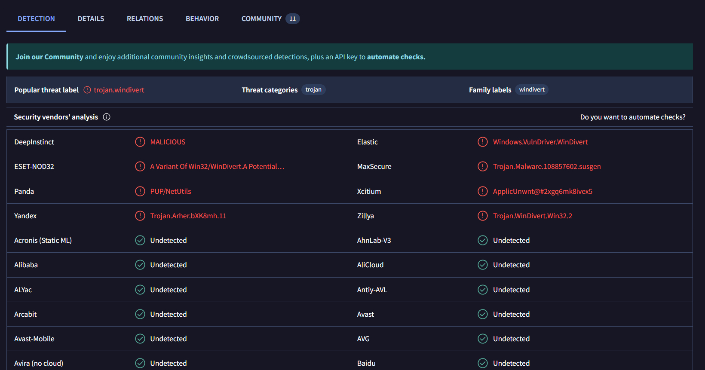Click the AhnLab-V3 undetected checkmark icon
This screenshot has width=705, height=370.
[x=483, y=240]
